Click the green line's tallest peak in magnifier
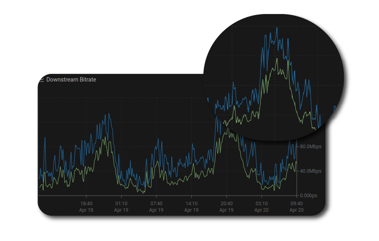Viewport: 379px width, 241px height. (x=277, y=59)
